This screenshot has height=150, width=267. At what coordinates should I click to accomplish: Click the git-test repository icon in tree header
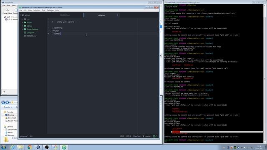[23, 15]
